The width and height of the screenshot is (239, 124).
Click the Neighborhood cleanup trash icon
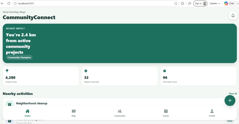[x=9, y=104]
